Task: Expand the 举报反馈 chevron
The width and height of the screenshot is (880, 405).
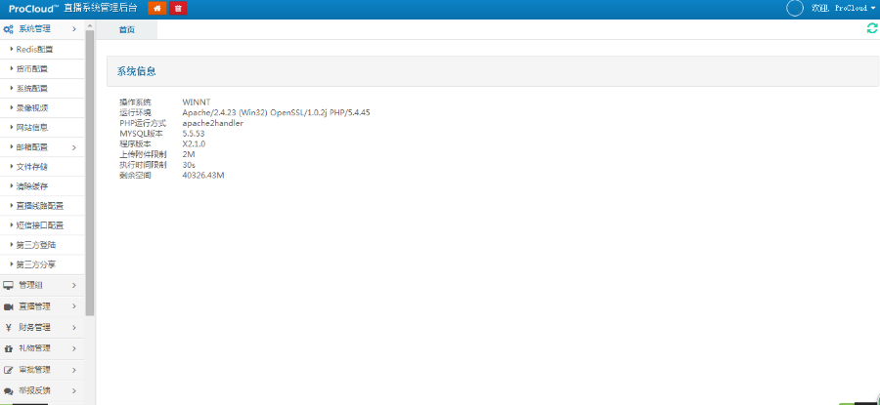Action: pyautogui.click(x=74, y=391)
